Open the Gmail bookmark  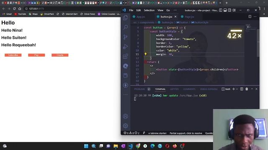[7, 14]
